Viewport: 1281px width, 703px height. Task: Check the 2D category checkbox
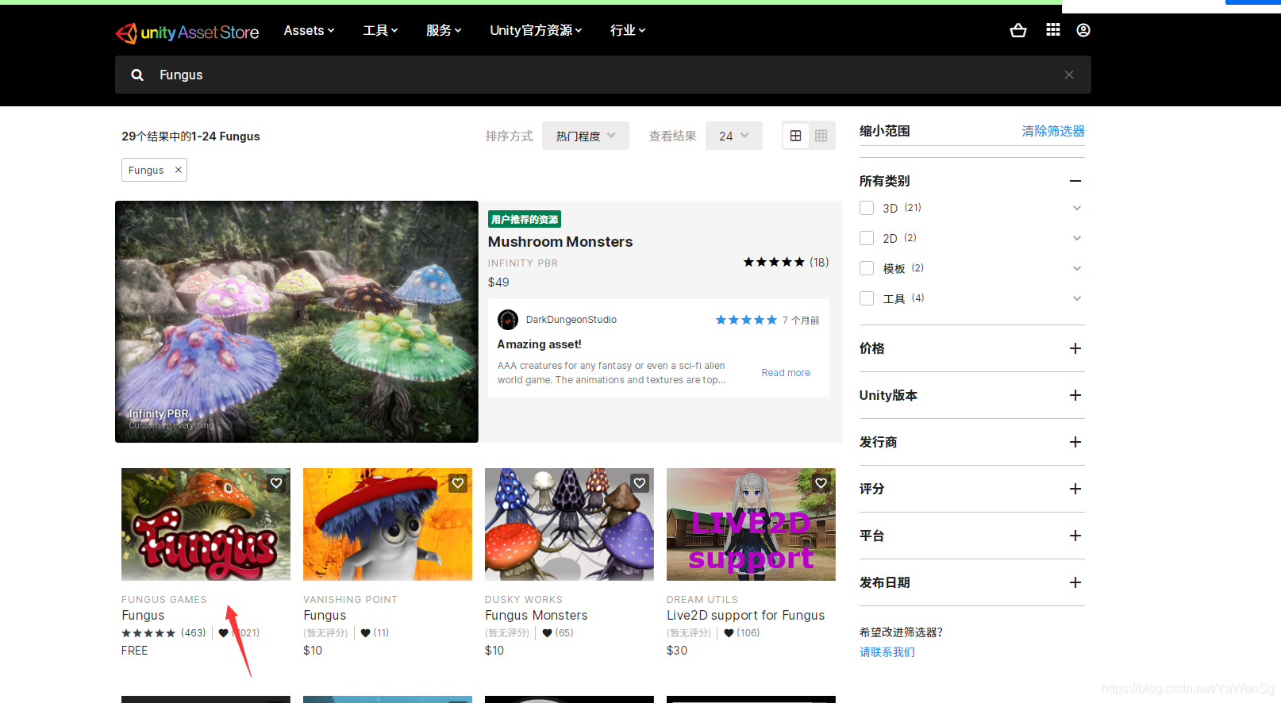[x=867, y=238]
